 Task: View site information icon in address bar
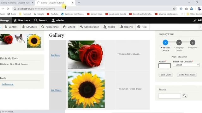click(15, 9)
